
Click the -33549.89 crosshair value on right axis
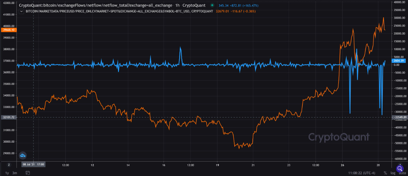click(399, 117)
